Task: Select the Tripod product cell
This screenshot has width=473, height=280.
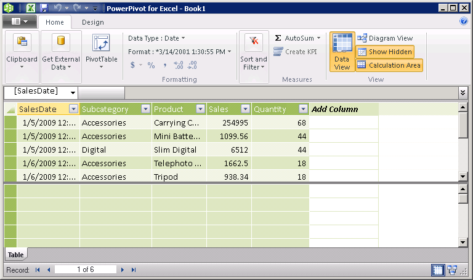Action: pyautogui.click(x=179, y=177)
